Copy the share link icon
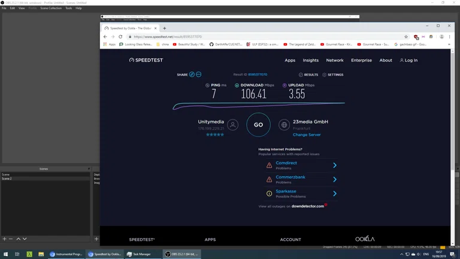The image size is (460, 259). (192, 74)
